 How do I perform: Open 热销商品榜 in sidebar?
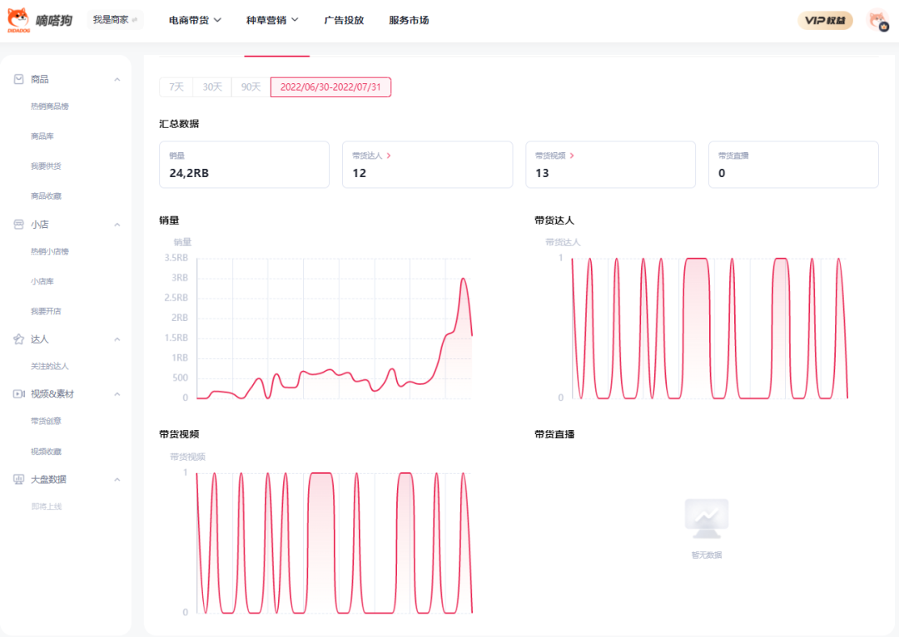pyautogui.click(x=50, y=106)
